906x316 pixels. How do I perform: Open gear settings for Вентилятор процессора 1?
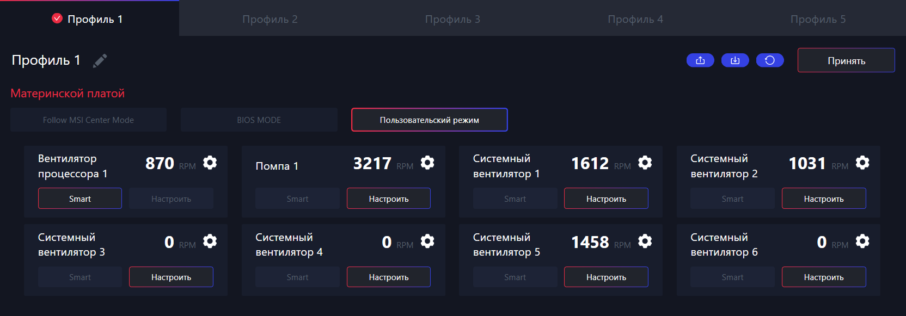coord(210,163)
